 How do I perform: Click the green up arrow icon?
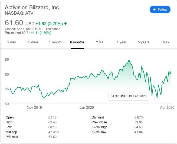pos(65,24)
